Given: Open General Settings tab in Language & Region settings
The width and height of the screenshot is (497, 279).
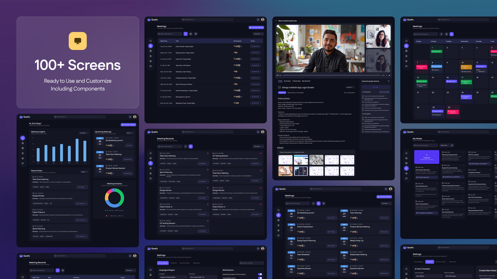Looking at the screenshot, I should 163,263.
